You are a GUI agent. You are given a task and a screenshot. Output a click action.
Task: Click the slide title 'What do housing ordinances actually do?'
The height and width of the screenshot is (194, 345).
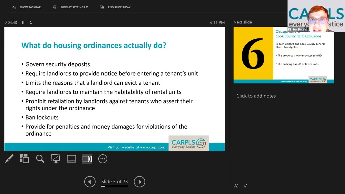[94, 45]
